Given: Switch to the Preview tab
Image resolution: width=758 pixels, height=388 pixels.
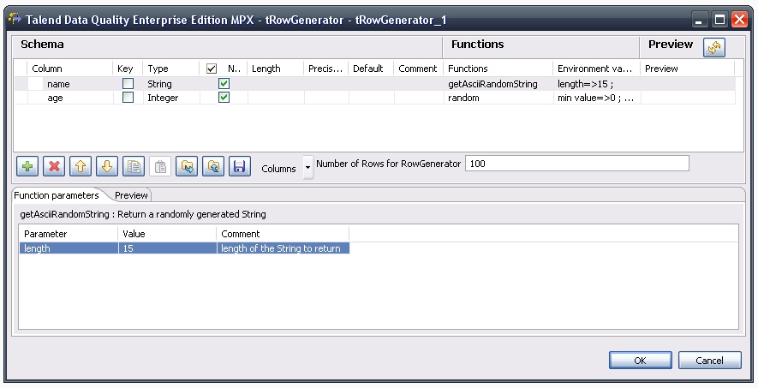Looking at the screenshot, I should click(x=131, y=195).
